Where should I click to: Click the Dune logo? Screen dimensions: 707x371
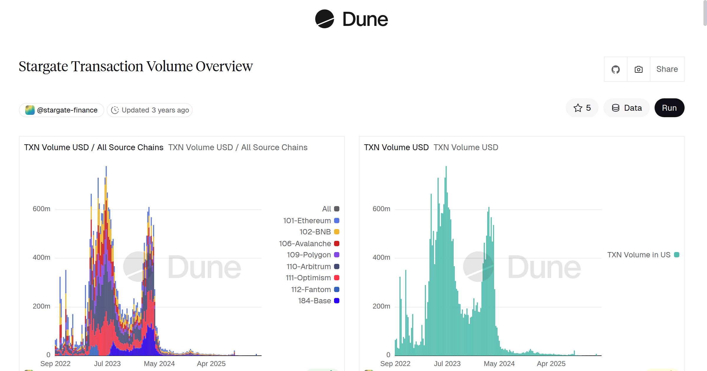[x=351, y=19]
